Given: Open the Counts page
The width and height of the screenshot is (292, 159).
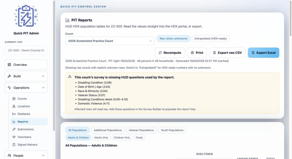Looking at the screenshot, I should point(29,99).
